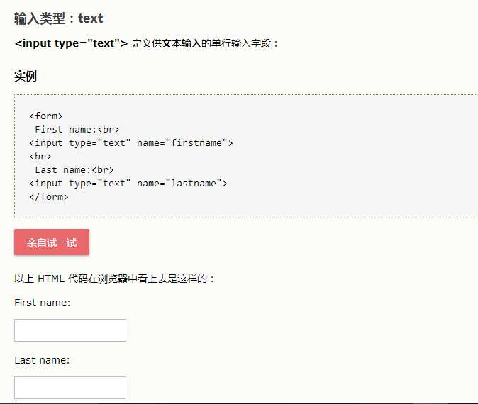Click the closing </form> code line

(x=49, y=196)
